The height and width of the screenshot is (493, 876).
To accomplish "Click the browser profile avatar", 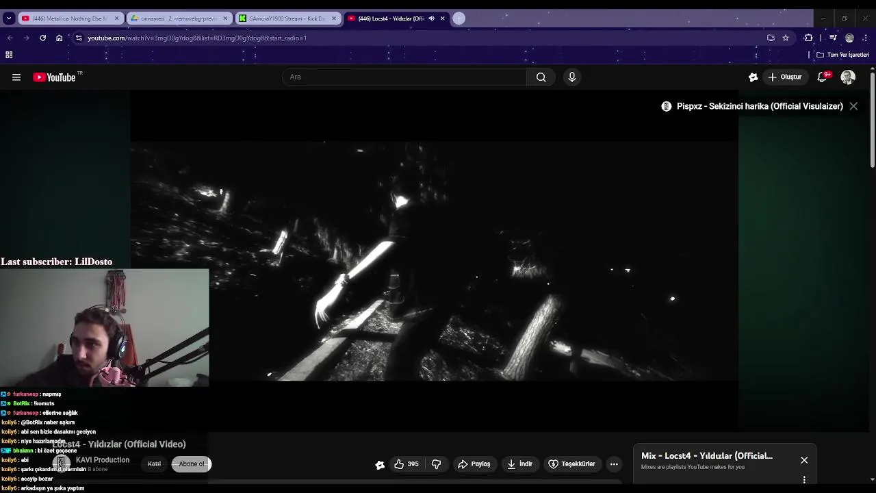I will click(x=850, y=38).
